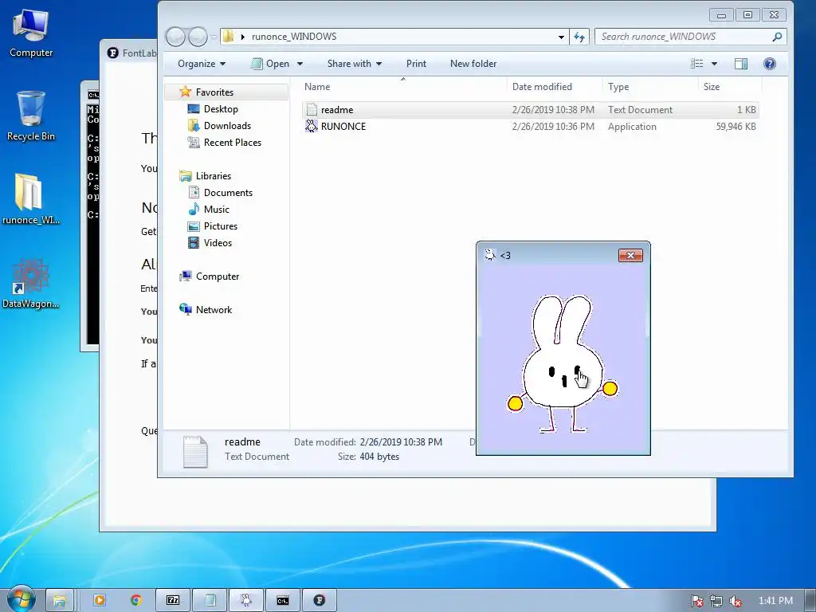Click the <3 window title icon
This screenshot has height=612, width=816.
490,255
